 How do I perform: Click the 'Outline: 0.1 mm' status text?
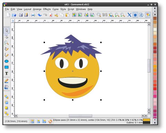135,123
